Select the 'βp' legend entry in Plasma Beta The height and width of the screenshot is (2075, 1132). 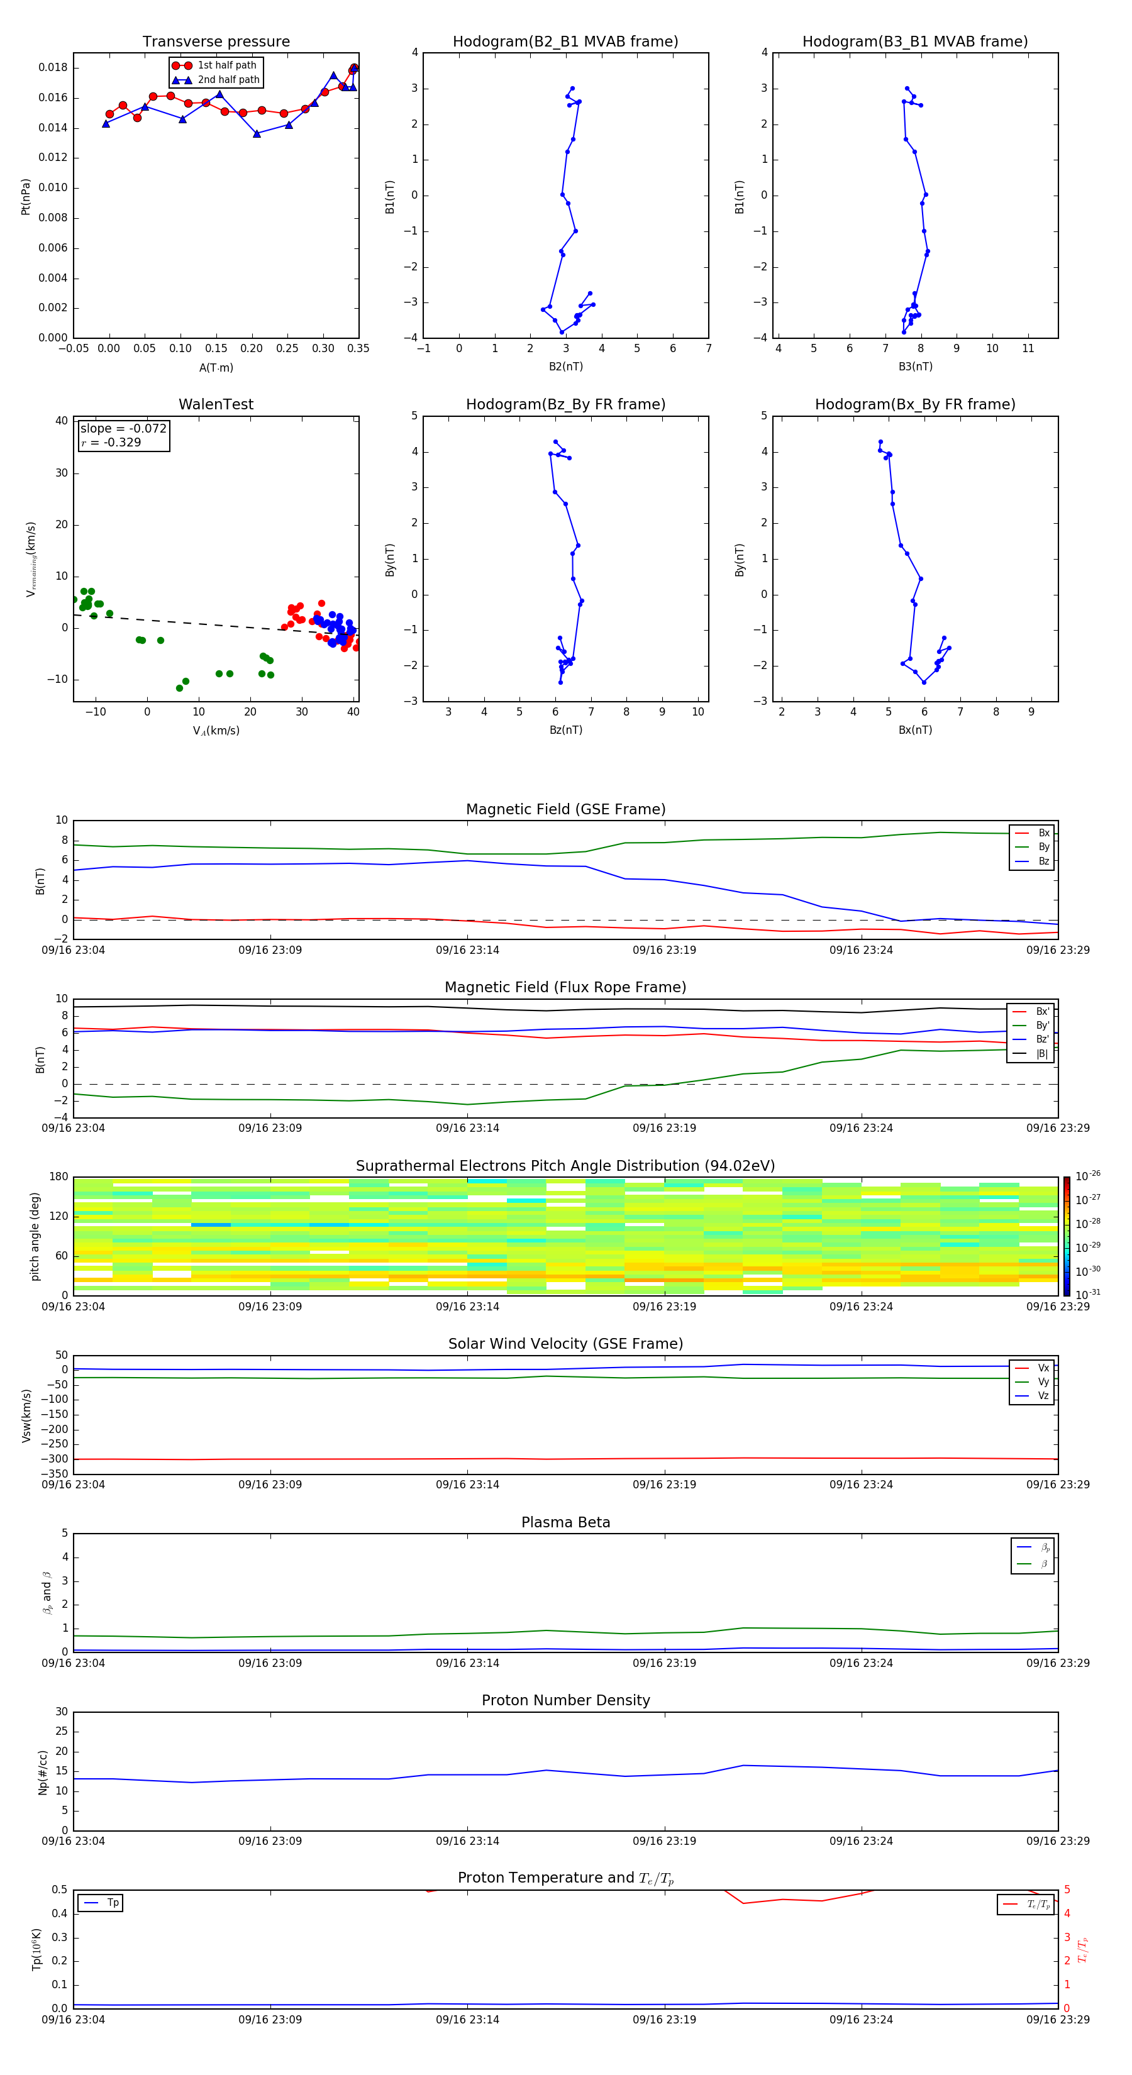point(1034,1547)
